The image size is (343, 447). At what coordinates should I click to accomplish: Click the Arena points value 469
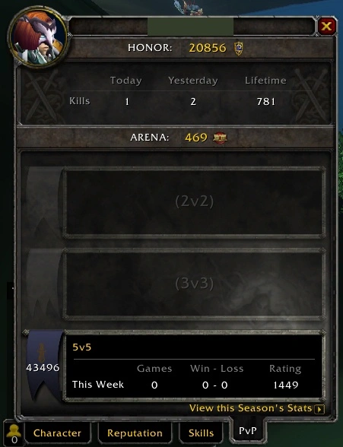[196, 138]
